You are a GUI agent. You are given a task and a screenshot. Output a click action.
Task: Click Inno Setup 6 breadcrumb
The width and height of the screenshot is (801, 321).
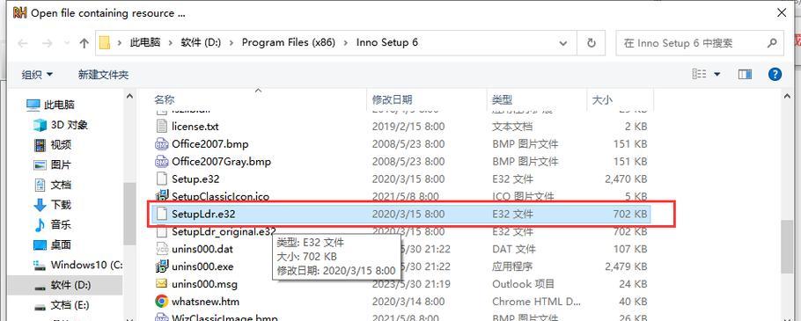[x=387, y=43]
